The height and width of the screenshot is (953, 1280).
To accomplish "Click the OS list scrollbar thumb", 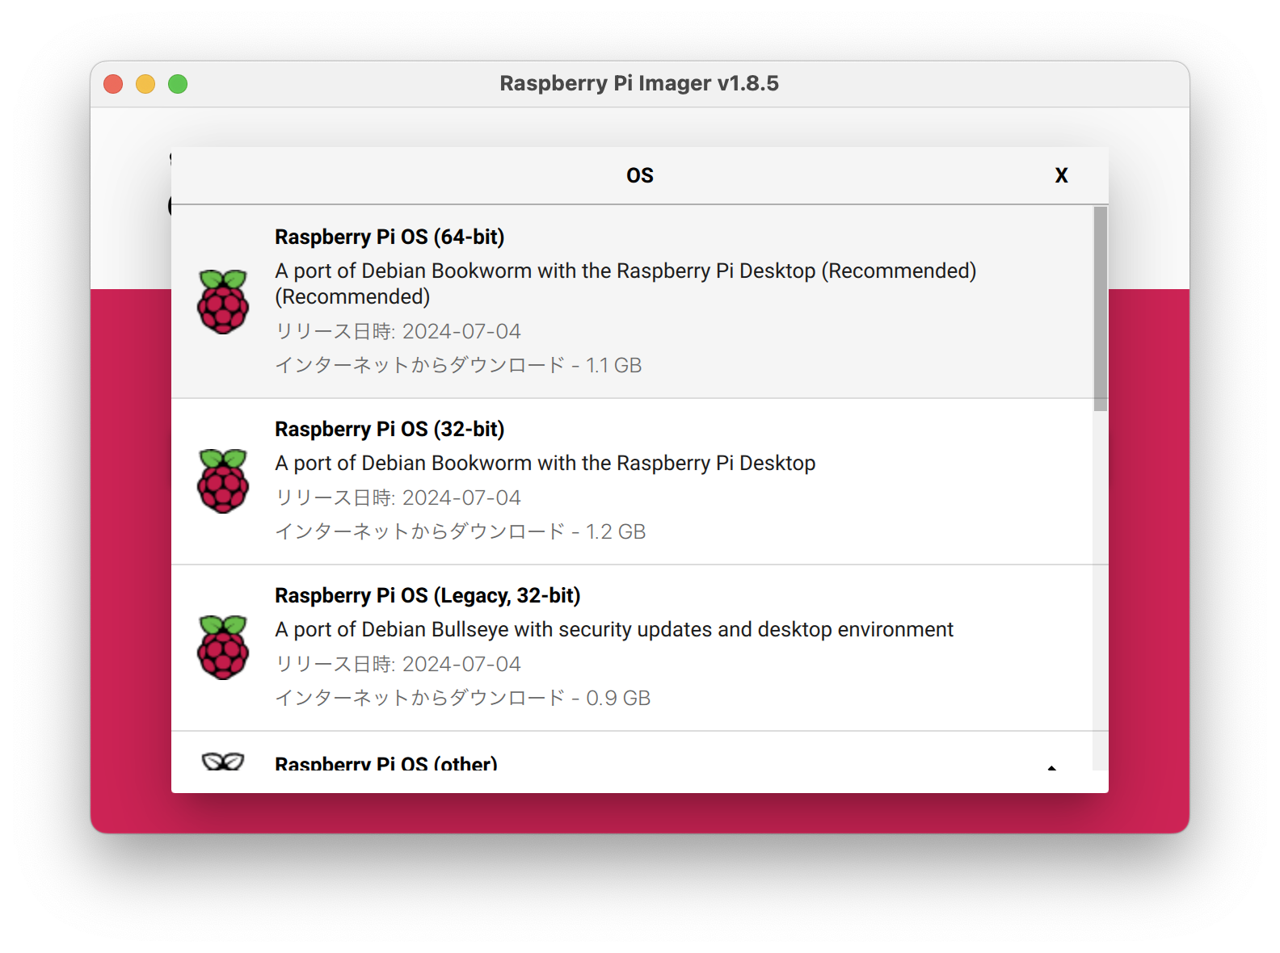I will (x=1101, y=309).
